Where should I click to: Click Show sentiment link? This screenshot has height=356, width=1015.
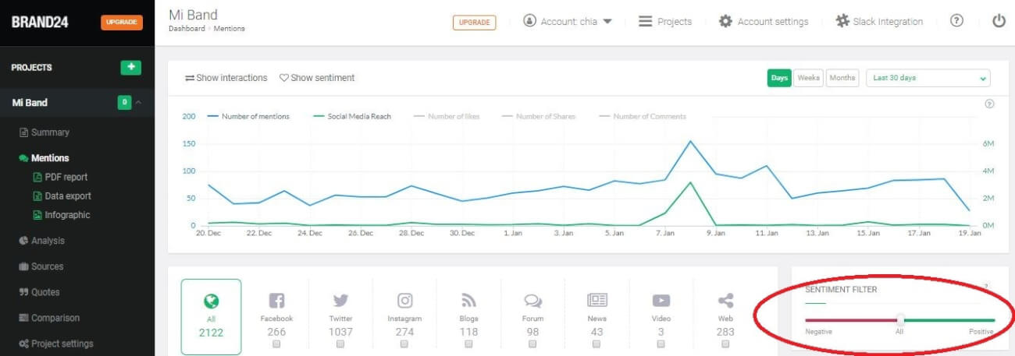click(317, 78)
